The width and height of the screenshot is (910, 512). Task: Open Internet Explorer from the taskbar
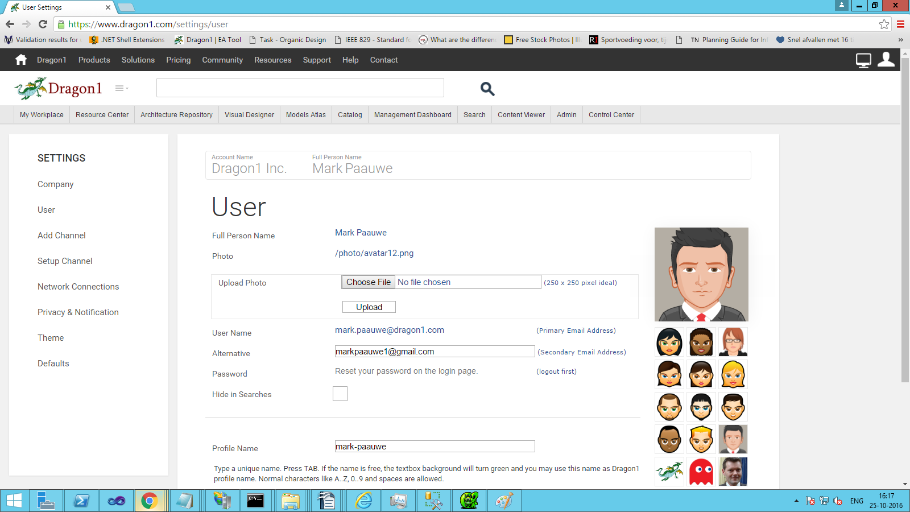coord(363,501)
